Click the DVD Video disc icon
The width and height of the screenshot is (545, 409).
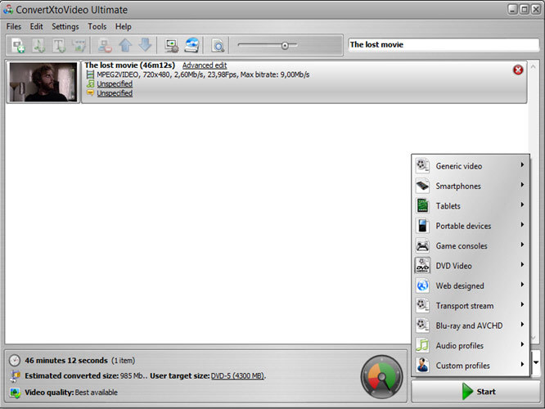point(422,266)
